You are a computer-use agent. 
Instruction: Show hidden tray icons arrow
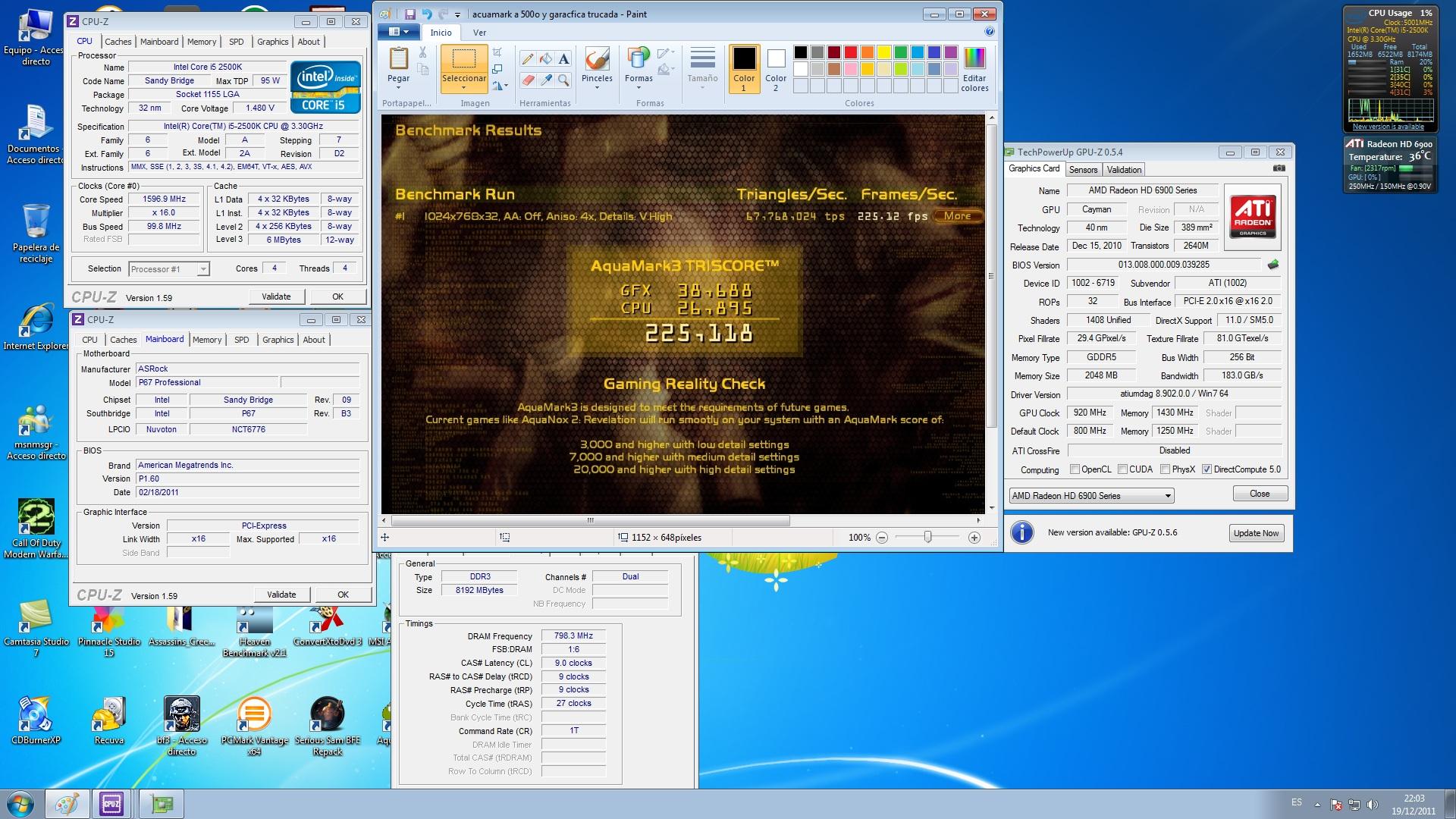point(1317,805)
